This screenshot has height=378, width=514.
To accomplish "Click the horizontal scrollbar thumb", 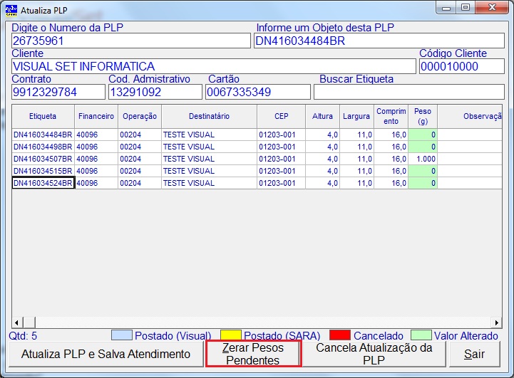I will click(x=29, y=322).
